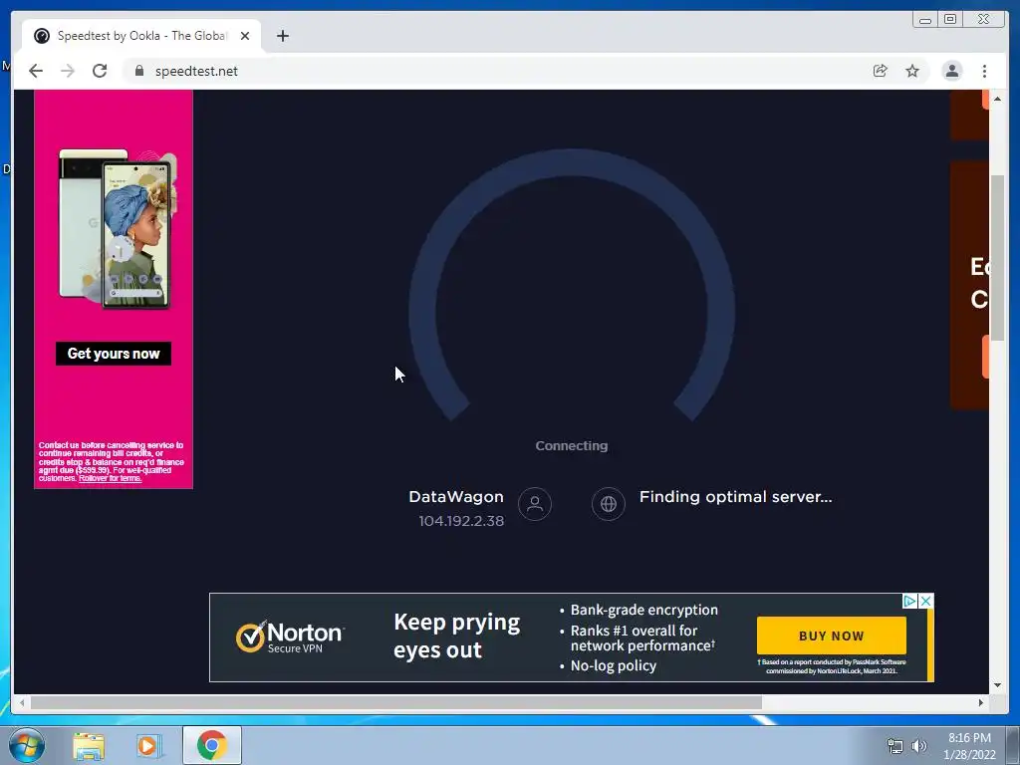
Task: Open the network tray icon
Action: (x=895, y=746)
